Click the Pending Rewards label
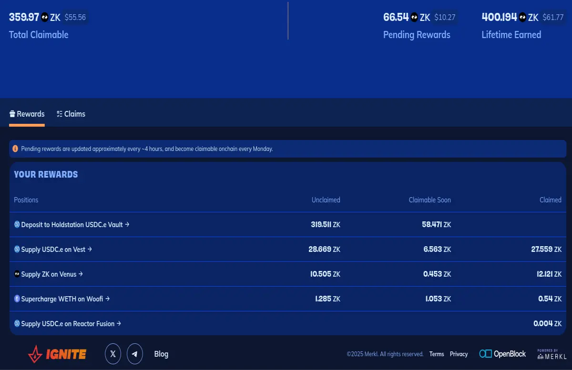The height and width of the screenshot is (370, 572). (417, 35)
